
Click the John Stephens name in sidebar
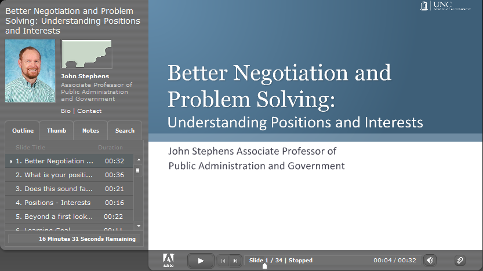85,76
